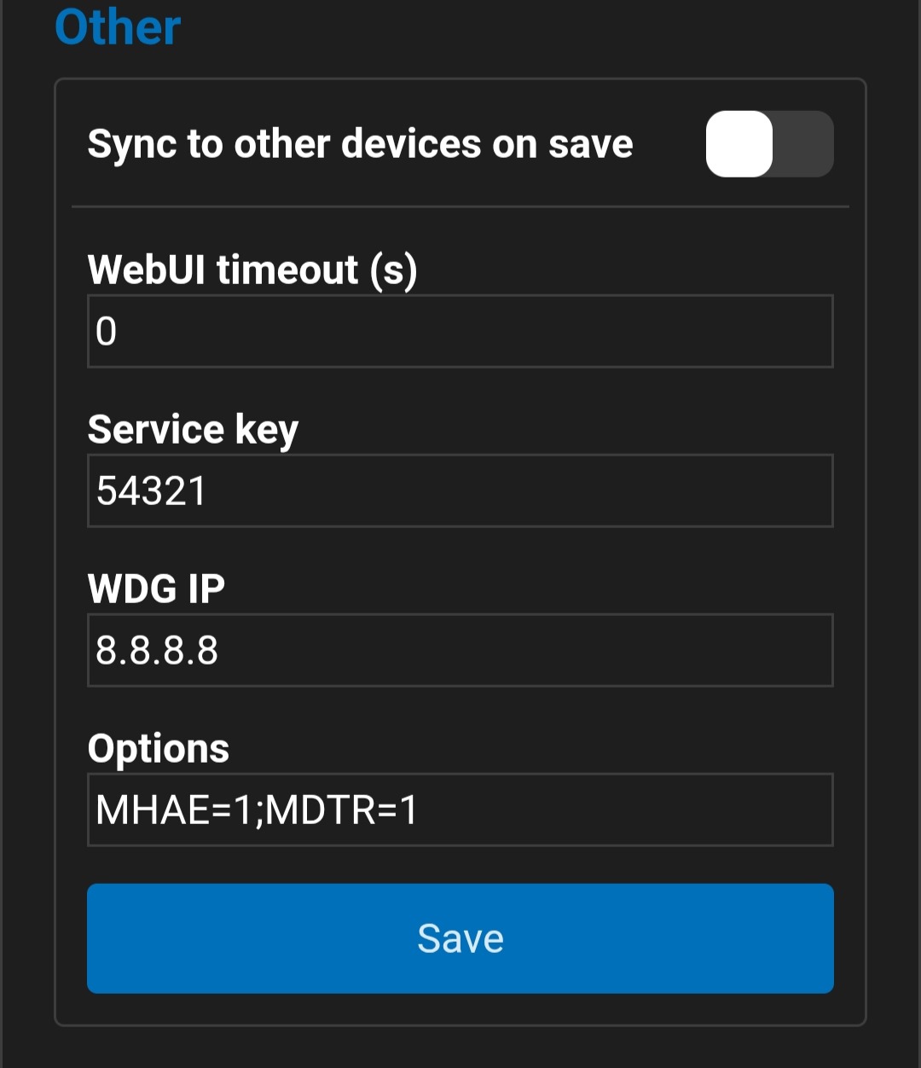Click the 'WDG IP' label text

tap(156, 589)
